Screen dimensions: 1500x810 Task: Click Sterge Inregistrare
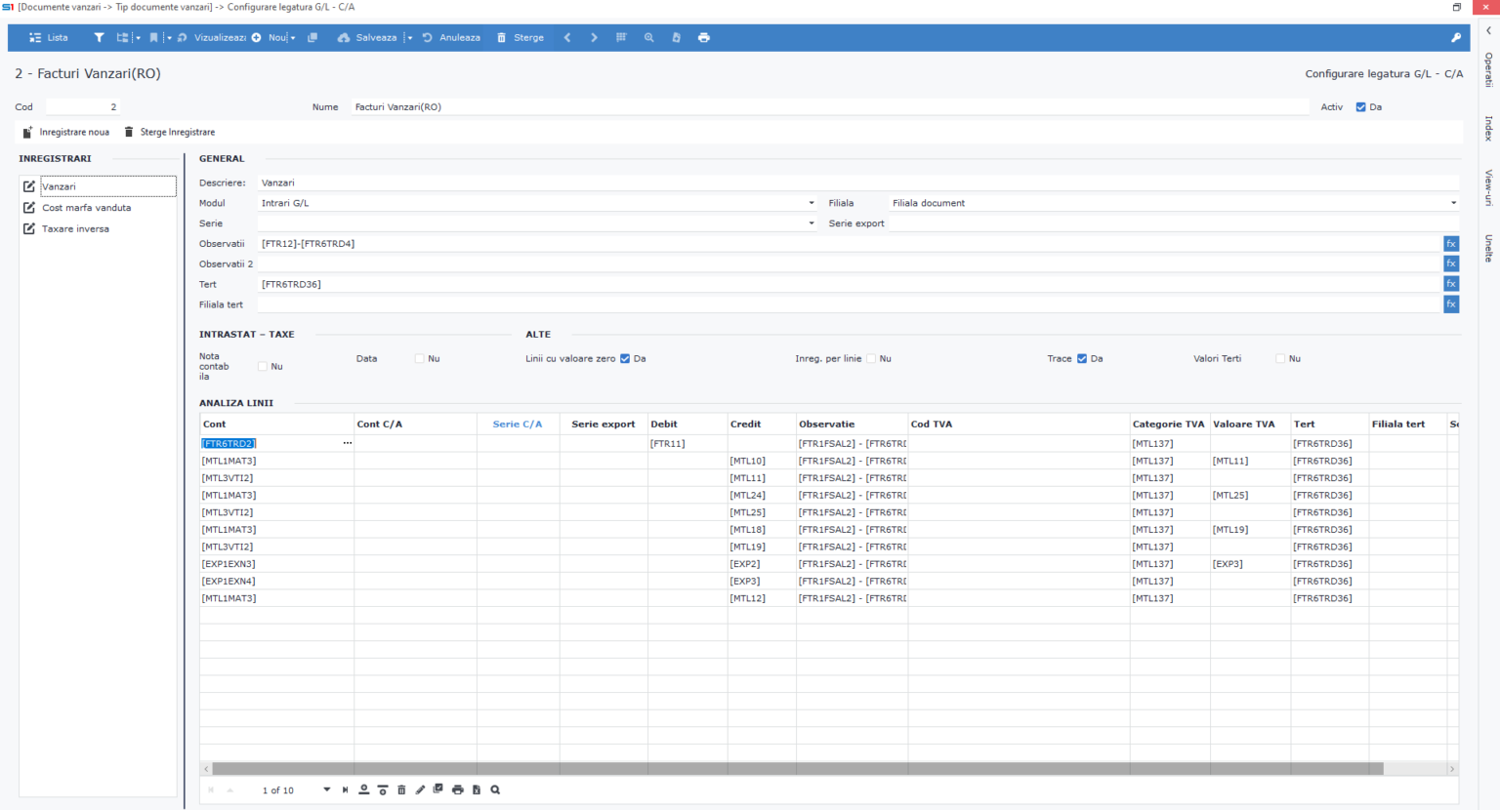point(169,132)
